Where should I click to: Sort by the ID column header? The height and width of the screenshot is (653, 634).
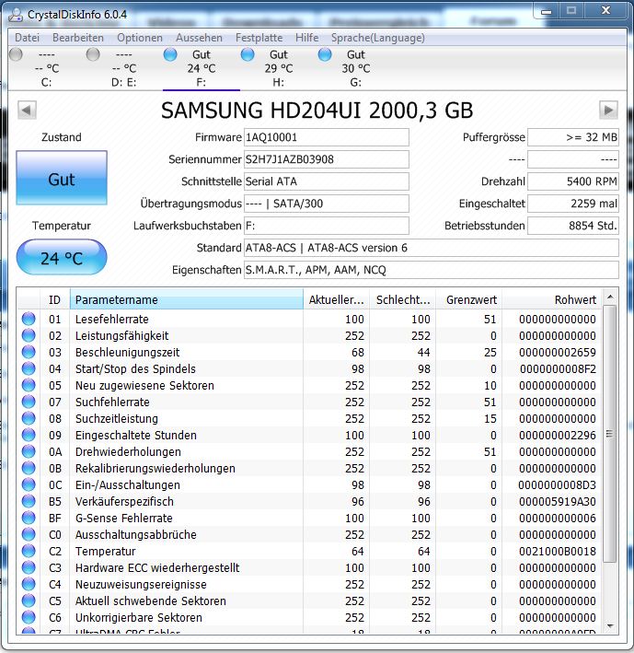pyautogui.click(x=54, y=299)
